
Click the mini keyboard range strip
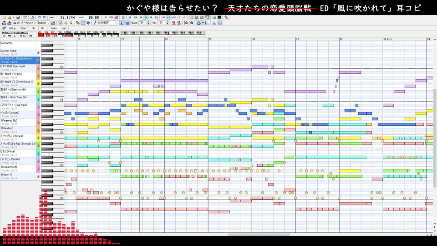point(163,33)
